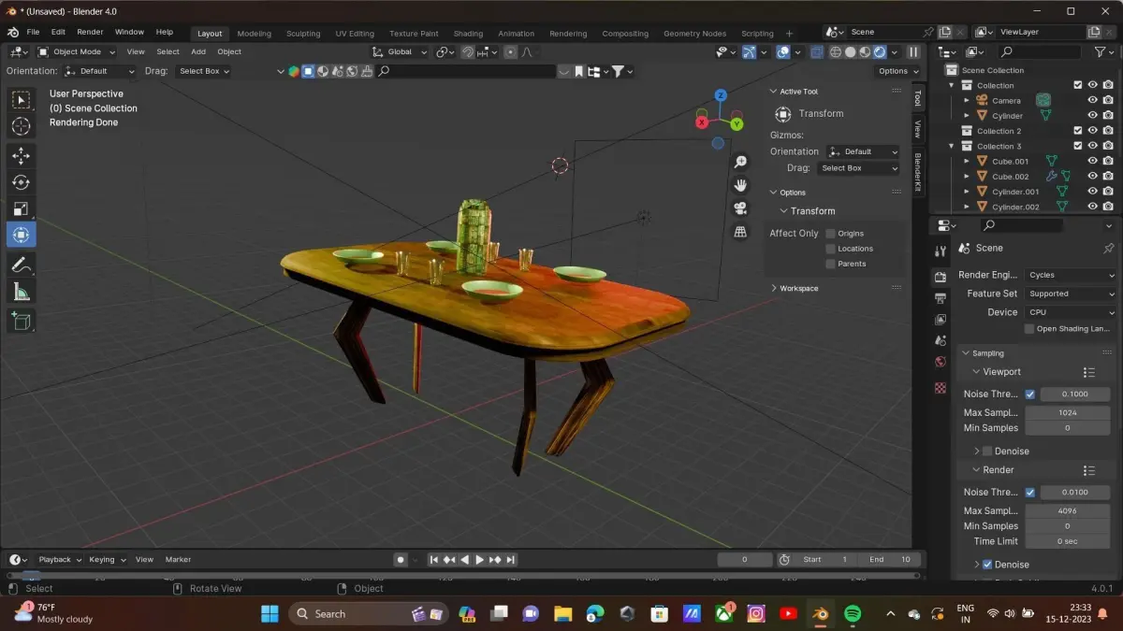1123x631 pixels.
Task: Exclude Collection 2 via its checkbox
Action: 1077,131
